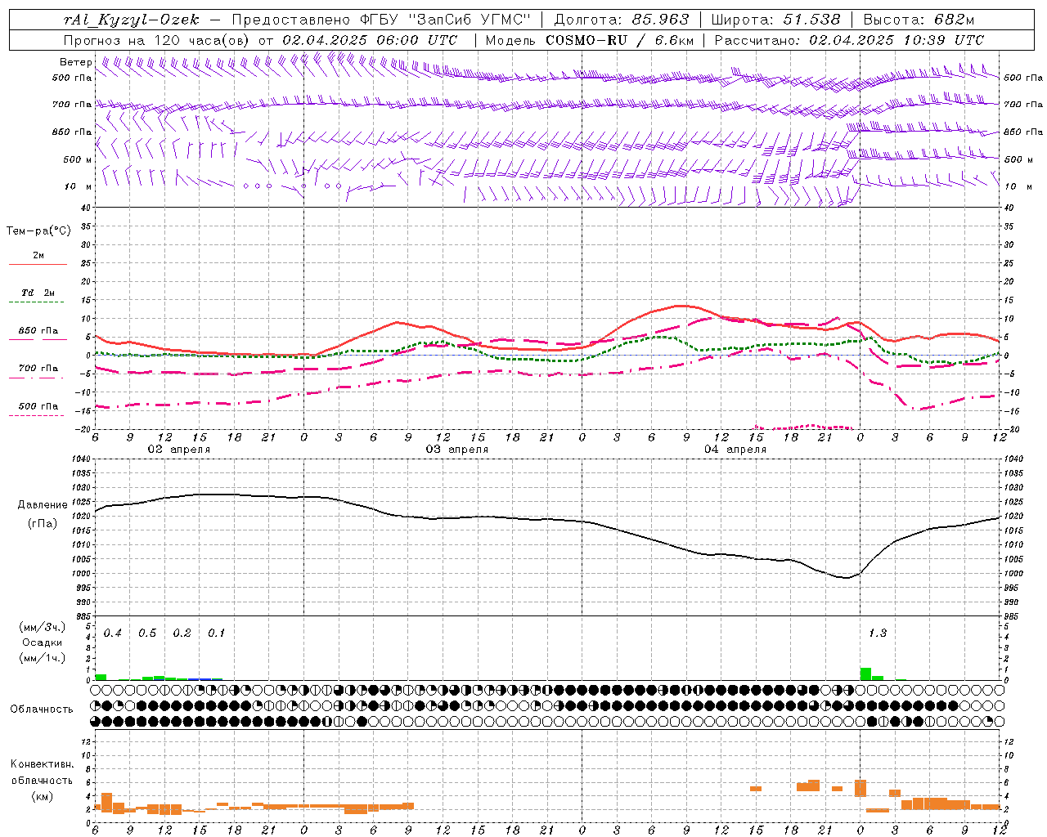Select the 03 апреля date label

457,450
